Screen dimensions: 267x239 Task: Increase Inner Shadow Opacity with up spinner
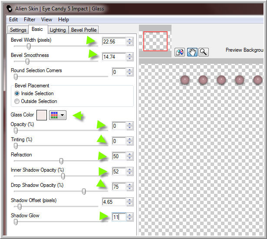(x=130, y=169)
